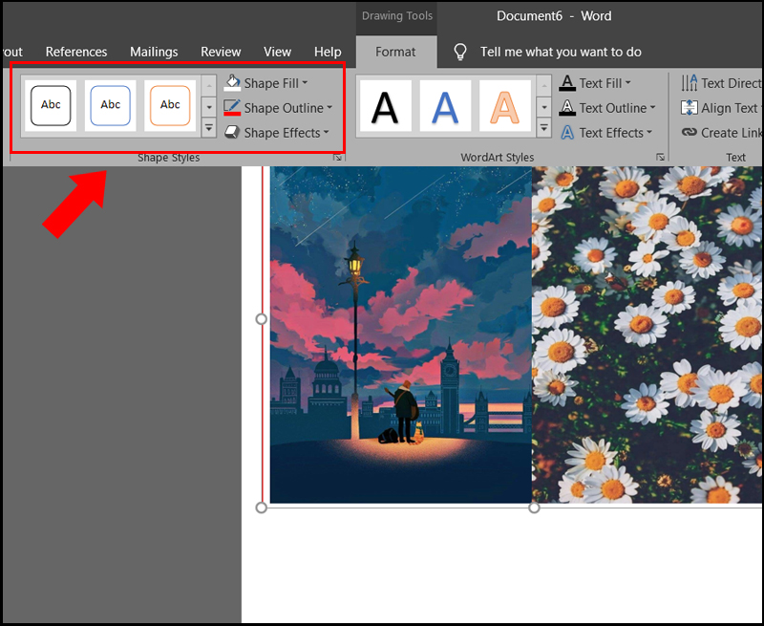Select the first black Abc shape style
The width and height of the screenshot is (764, 626).
[51, 105]
